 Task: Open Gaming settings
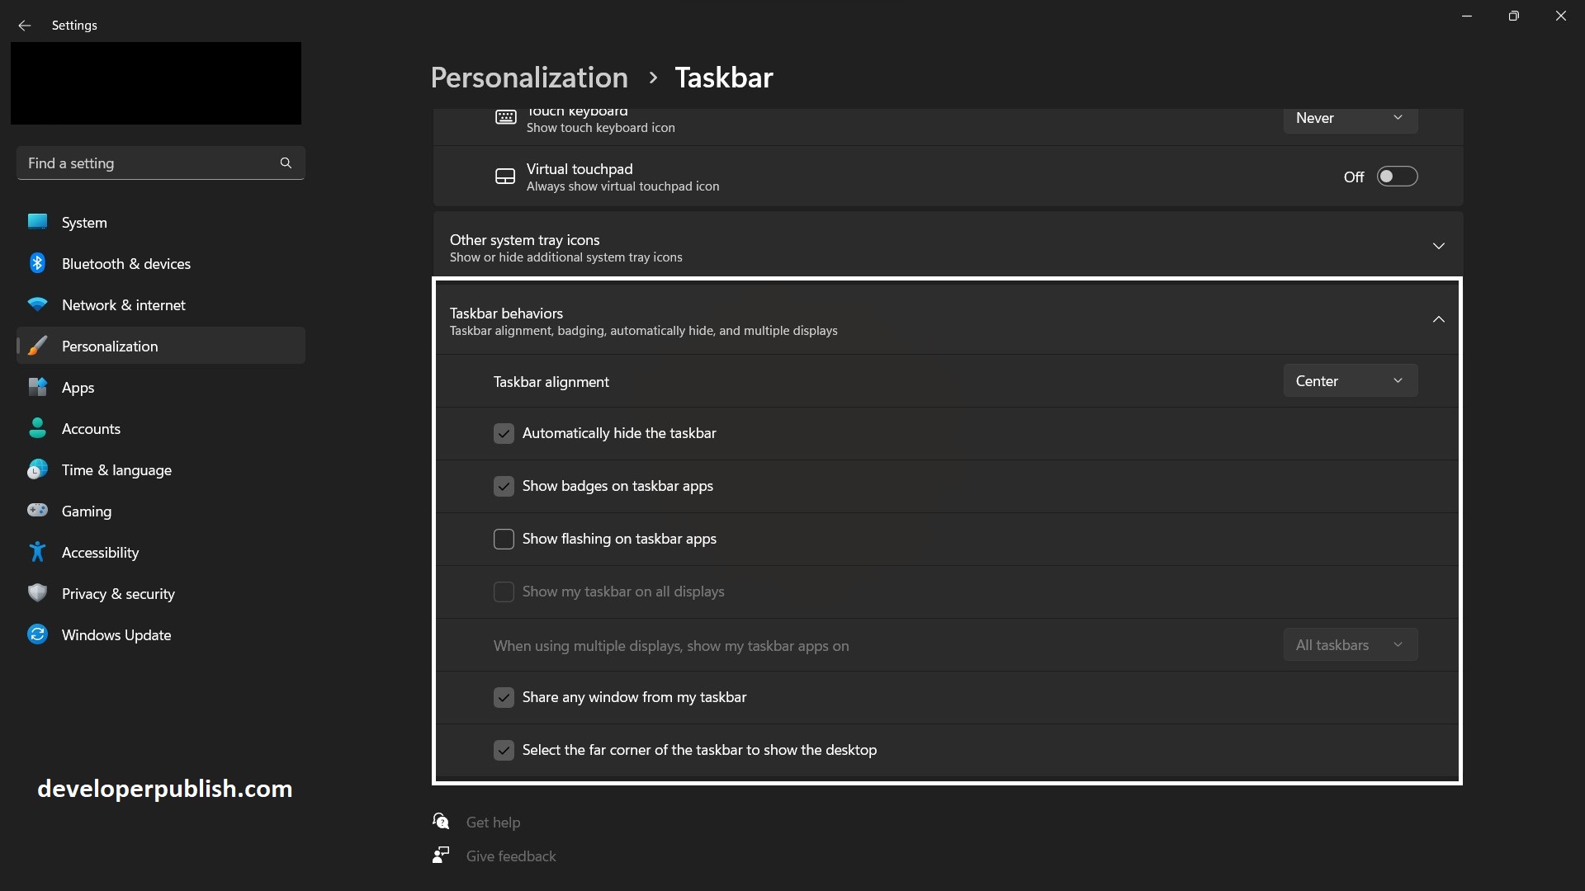pyautogui.click(x=86, y=511)
